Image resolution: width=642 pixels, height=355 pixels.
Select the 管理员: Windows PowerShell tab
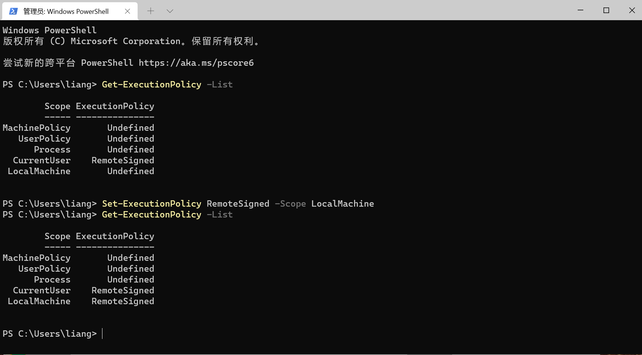[67, 11]
